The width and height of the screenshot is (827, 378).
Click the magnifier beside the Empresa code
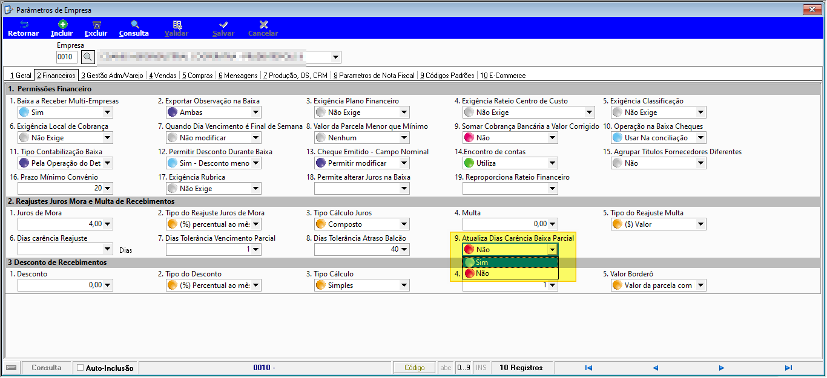click(x=88, y=57)
